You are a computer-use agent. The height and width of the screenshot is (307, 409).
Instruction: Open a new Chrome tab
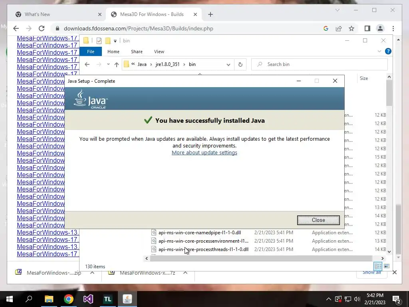pos(210,14)
